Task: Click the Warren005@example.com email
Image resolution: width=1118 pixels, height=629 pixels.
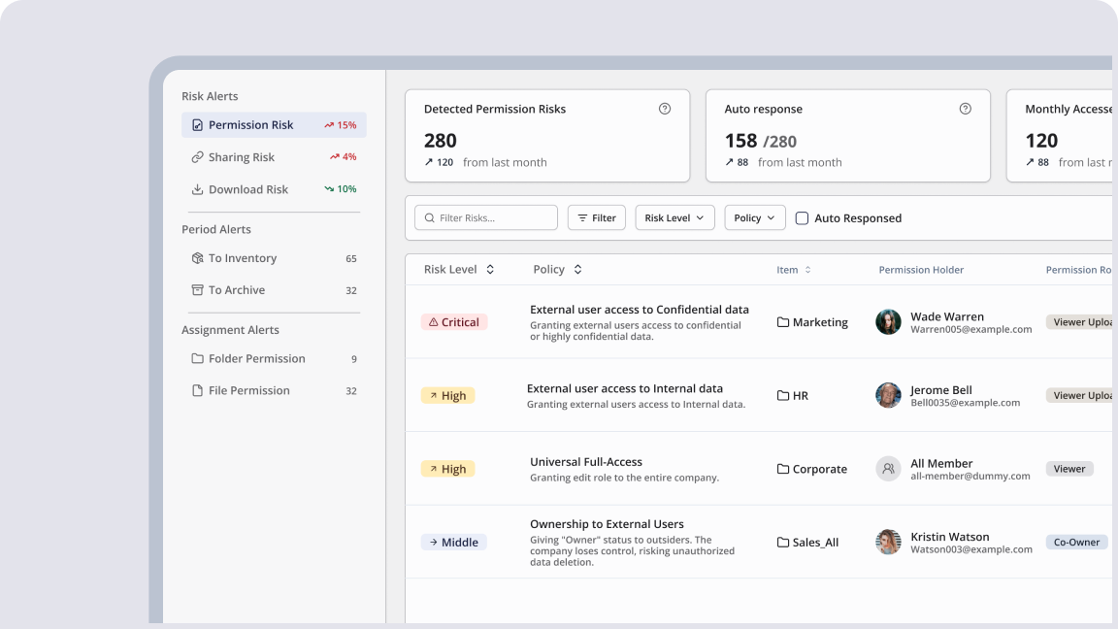Action: point(971,329)
